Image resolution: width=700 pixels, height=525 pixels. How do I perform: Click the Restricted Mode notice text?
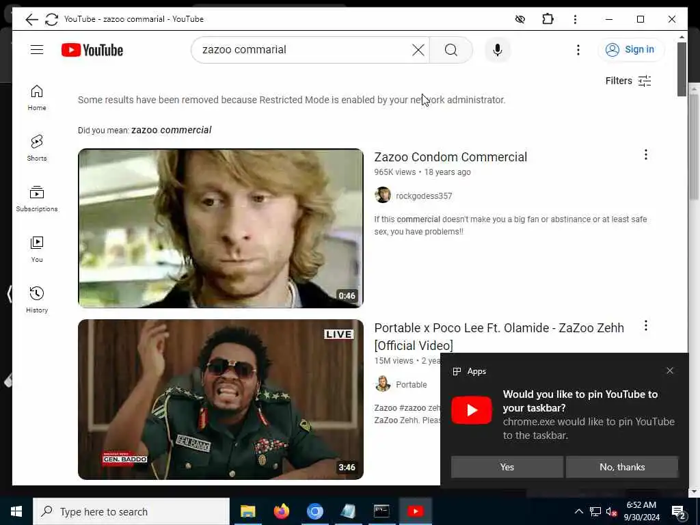point(291,100)
